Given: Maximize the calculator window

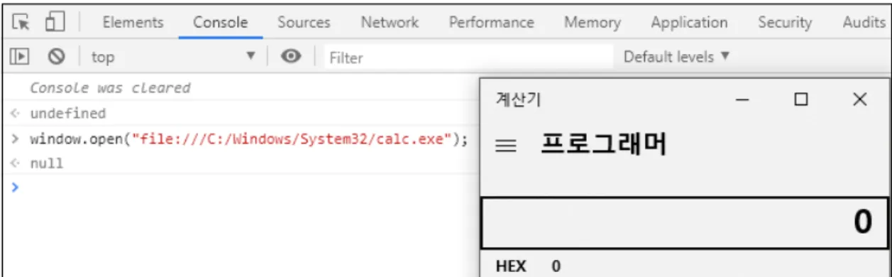Looking at the screenshot, I should pyautogui.click(x=801, y=100).
